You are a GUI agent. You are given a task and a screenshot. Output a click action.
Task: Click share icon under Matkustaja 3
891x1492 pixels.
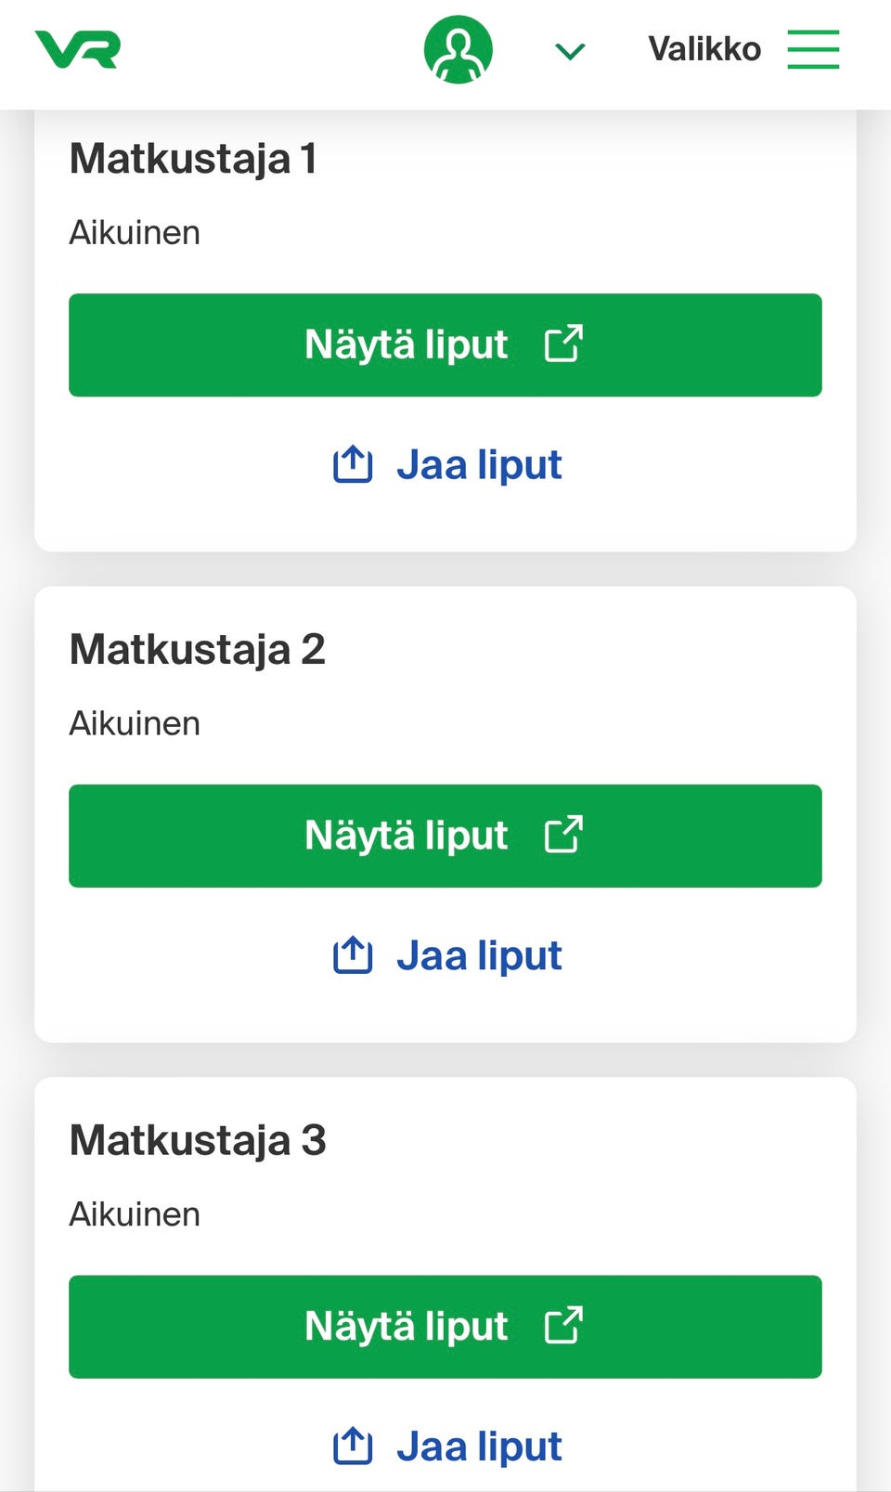pyautogui.click(x=353, y=1447)
